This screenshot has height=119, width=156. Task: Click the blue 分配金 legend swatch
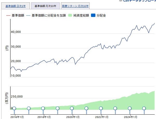click(93, 16)
